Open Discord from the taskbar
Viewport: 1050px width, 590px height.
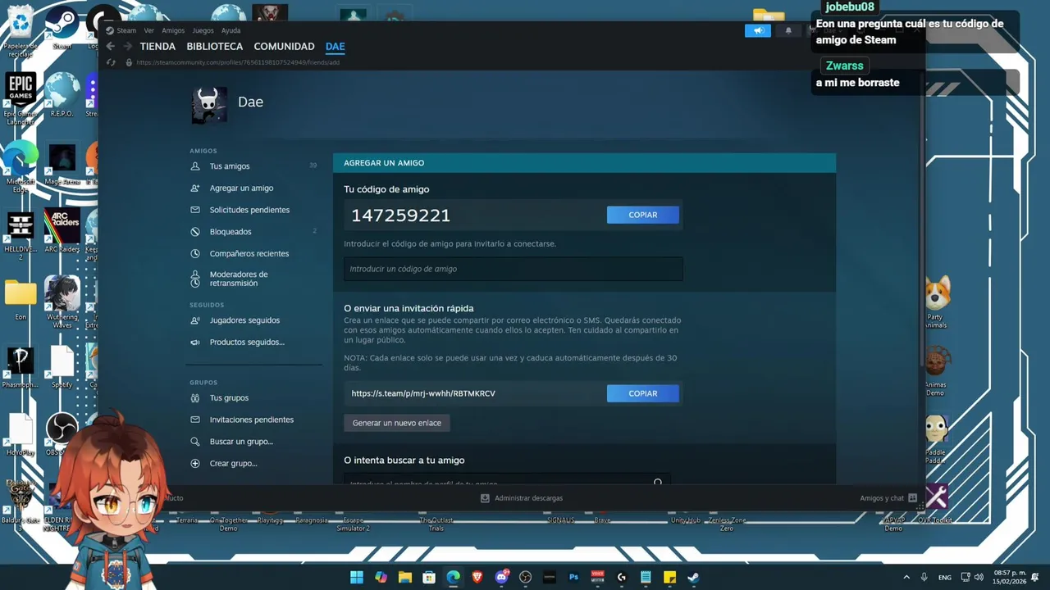tap(501, 577)
